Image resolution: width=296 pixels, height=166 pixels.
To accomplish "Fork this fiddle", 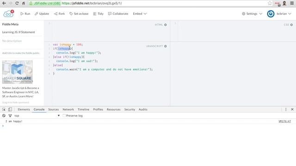I will point(60,14).
